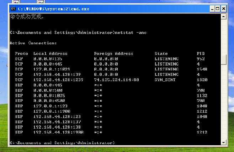
Task: Click PID 1820 value
Action: (x=202, y=80)
